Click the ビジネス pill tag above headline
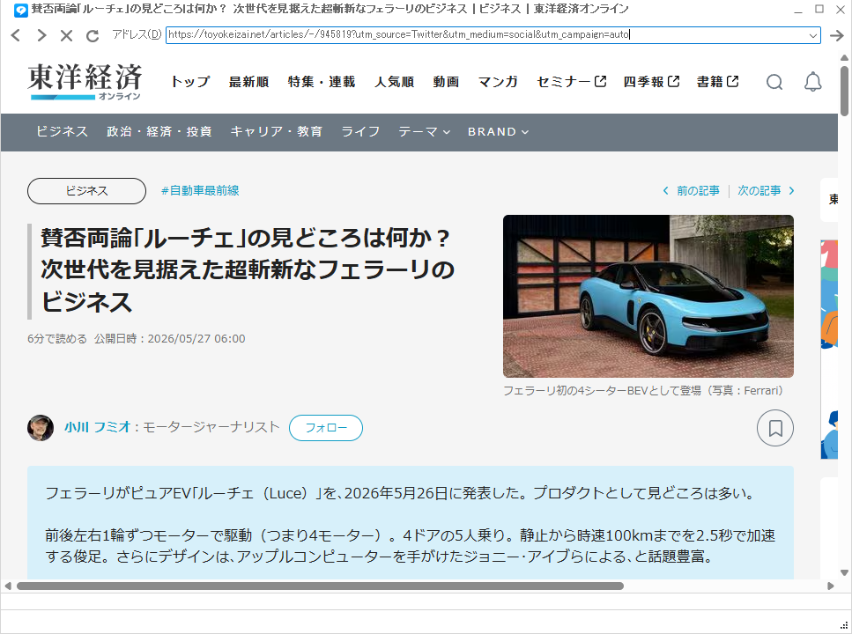Image resolution: width=852 pixels, height=634 pixels. pyautogui.click(x=87, y=191)
